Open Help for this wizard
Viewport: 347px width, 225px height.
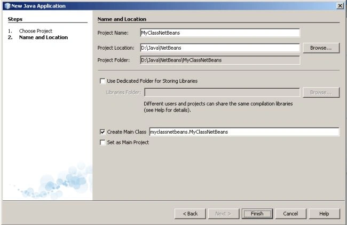tap(324, 214)
